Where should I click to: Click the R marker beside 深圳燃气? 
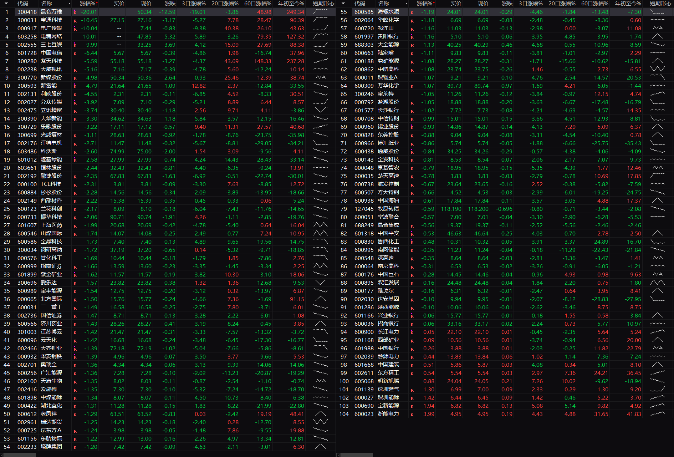coord(412,390)
